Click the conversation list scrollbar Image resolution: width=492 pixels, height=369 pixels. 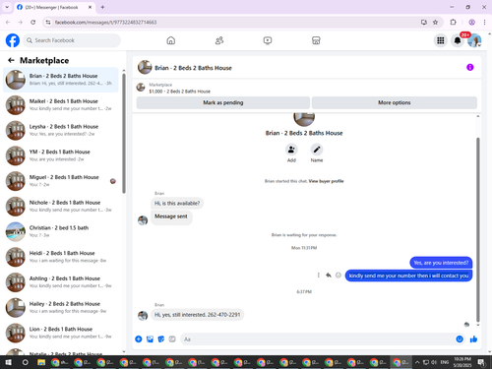[124, 133]
